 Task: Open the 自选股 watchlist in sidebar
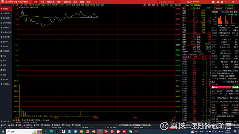click(5, 9)
